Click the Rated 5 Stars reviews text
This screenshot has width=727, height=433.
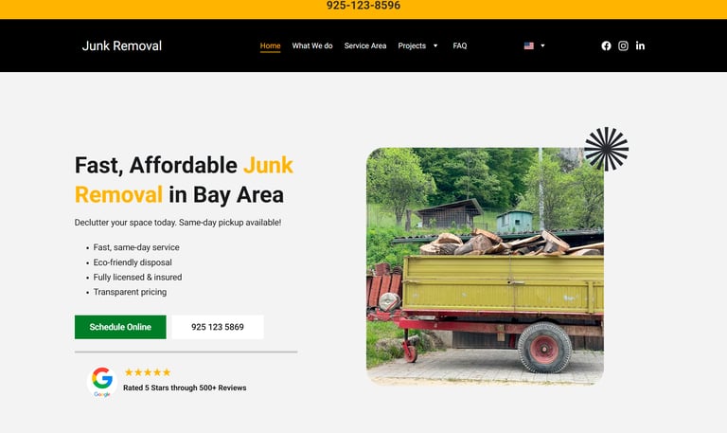pos(185,388)
